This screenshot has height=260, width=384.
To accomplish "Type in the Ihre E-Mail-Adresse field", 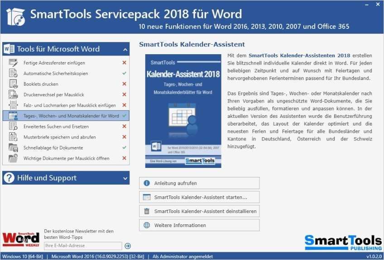I will tap(83, 246).
